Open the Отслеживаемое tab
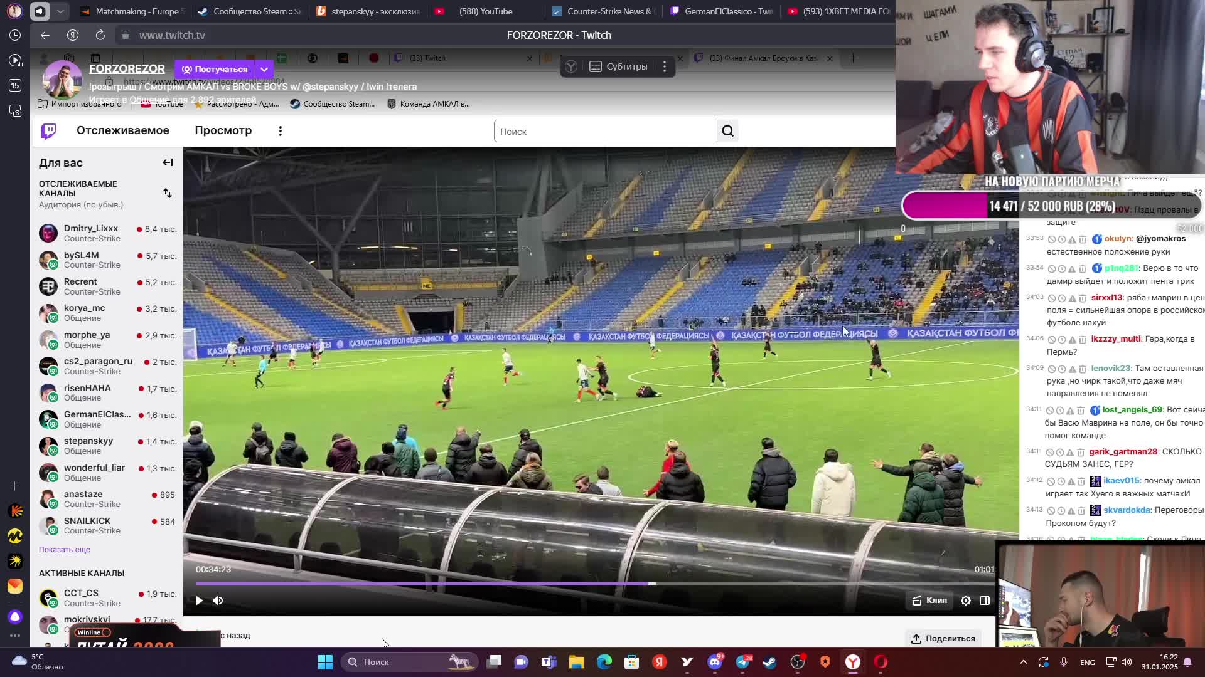This screenshot has height=677, width=1205. tap(123, 130)
